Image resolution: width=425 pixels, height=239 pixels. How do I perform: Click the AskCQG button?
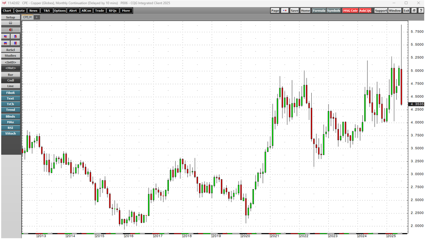pyautogui.click(x=365, y=11)
